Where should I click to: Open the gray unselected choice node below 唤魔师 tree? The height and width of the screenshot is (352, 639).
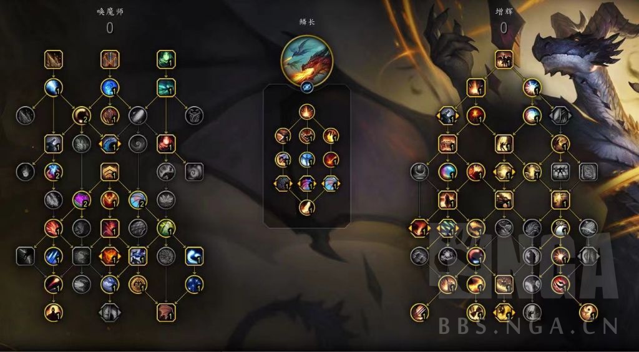(110, 313)
